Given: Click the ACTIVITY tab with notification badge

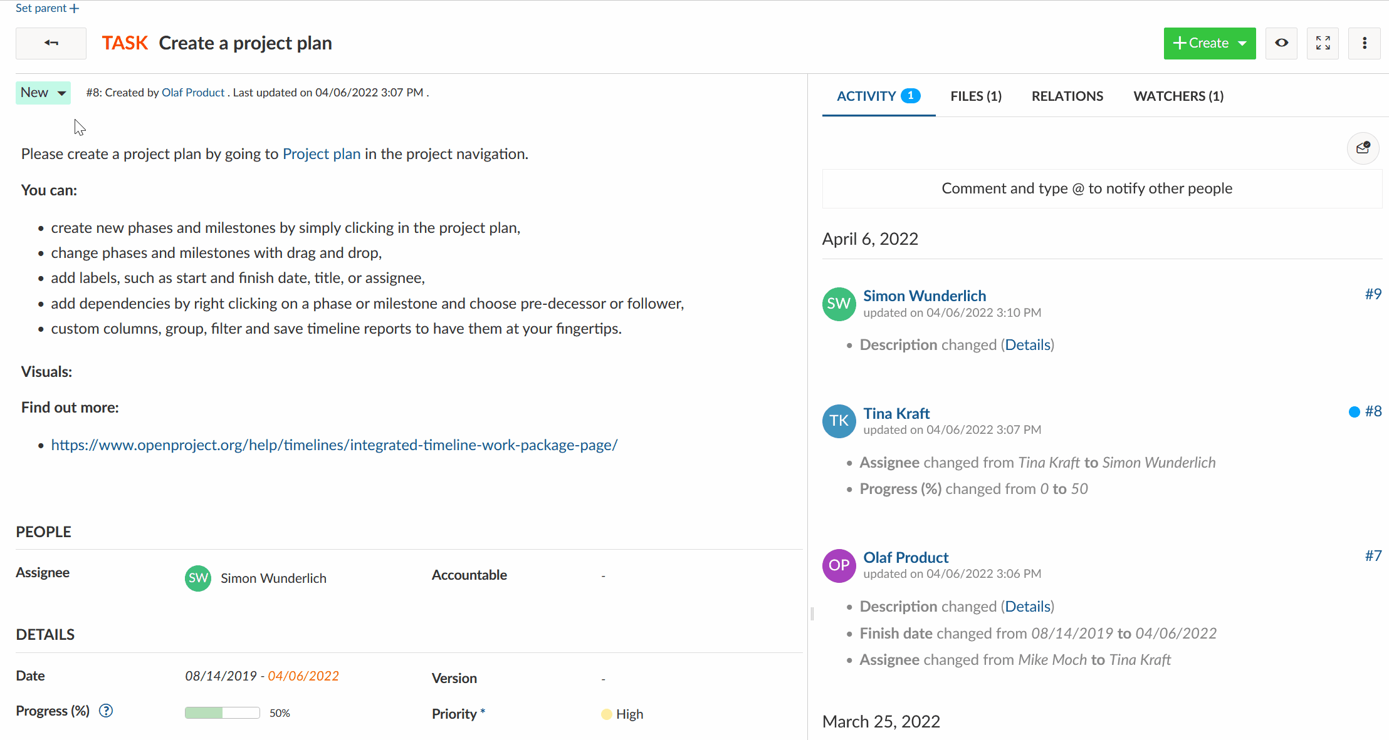Looking at the screenshot, I should 878,96.
